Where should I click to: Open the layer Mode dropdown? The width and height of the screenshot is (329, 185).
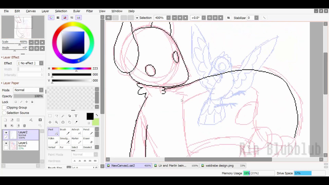28,90
